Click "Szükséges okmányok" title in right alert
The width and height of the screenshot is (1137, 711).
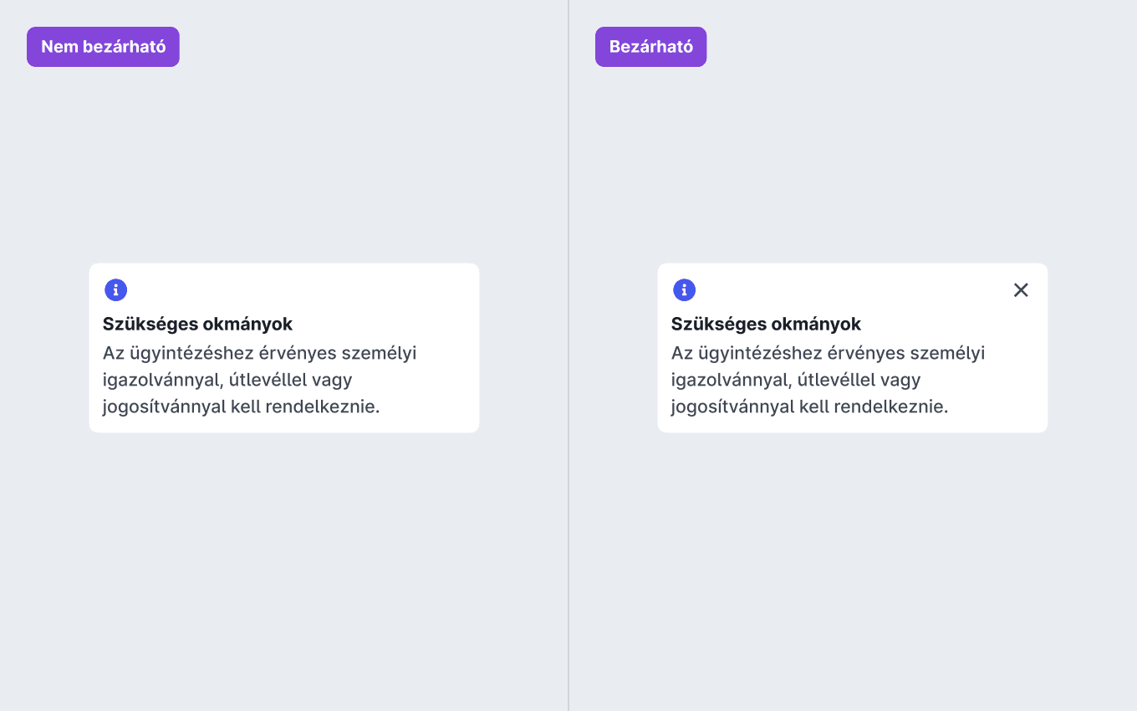click(766, 324)
